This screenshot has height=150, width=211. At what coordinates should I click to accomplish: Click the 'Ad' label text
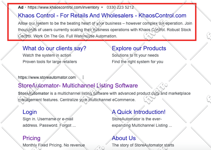point(21,7)
